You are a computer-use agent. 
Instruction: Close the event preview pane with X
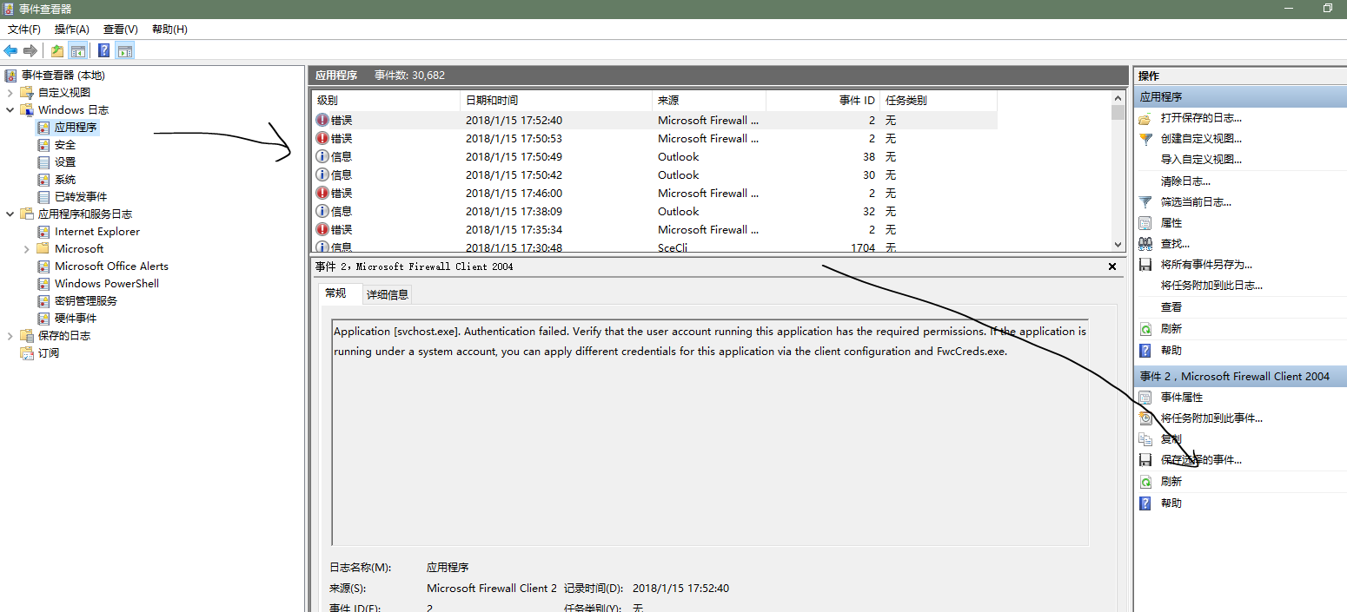[1112, 267]
